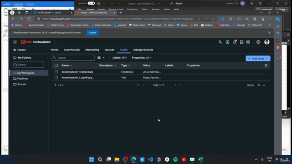Click the browser address bar
This screenshot has height=164, width=292.
118,19
